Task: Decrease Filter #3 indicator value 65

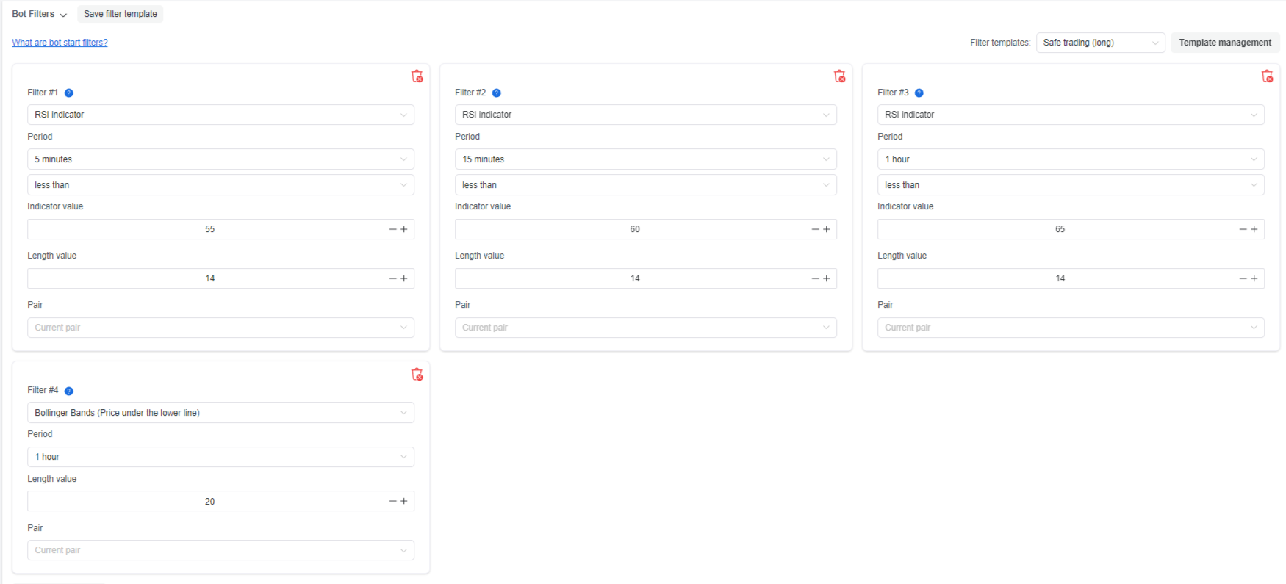Action: 1243,230
